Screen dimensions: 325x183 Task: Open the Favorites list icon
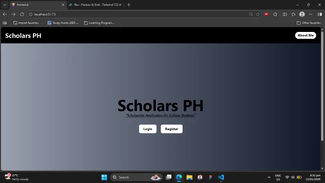[x=293, y=14]
